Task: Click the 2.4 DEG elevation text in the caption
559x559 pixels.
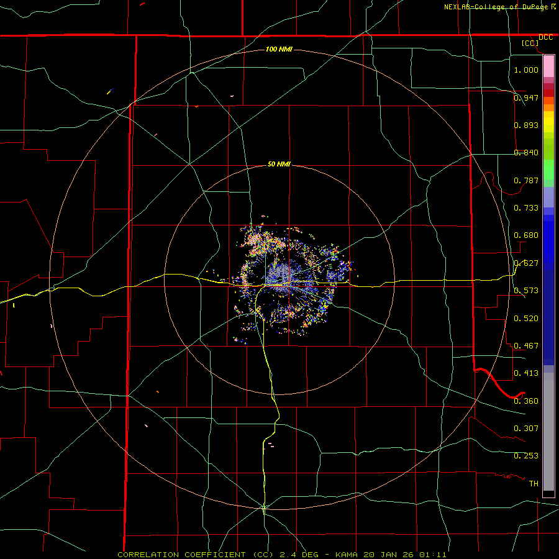Action: (299, 555)
